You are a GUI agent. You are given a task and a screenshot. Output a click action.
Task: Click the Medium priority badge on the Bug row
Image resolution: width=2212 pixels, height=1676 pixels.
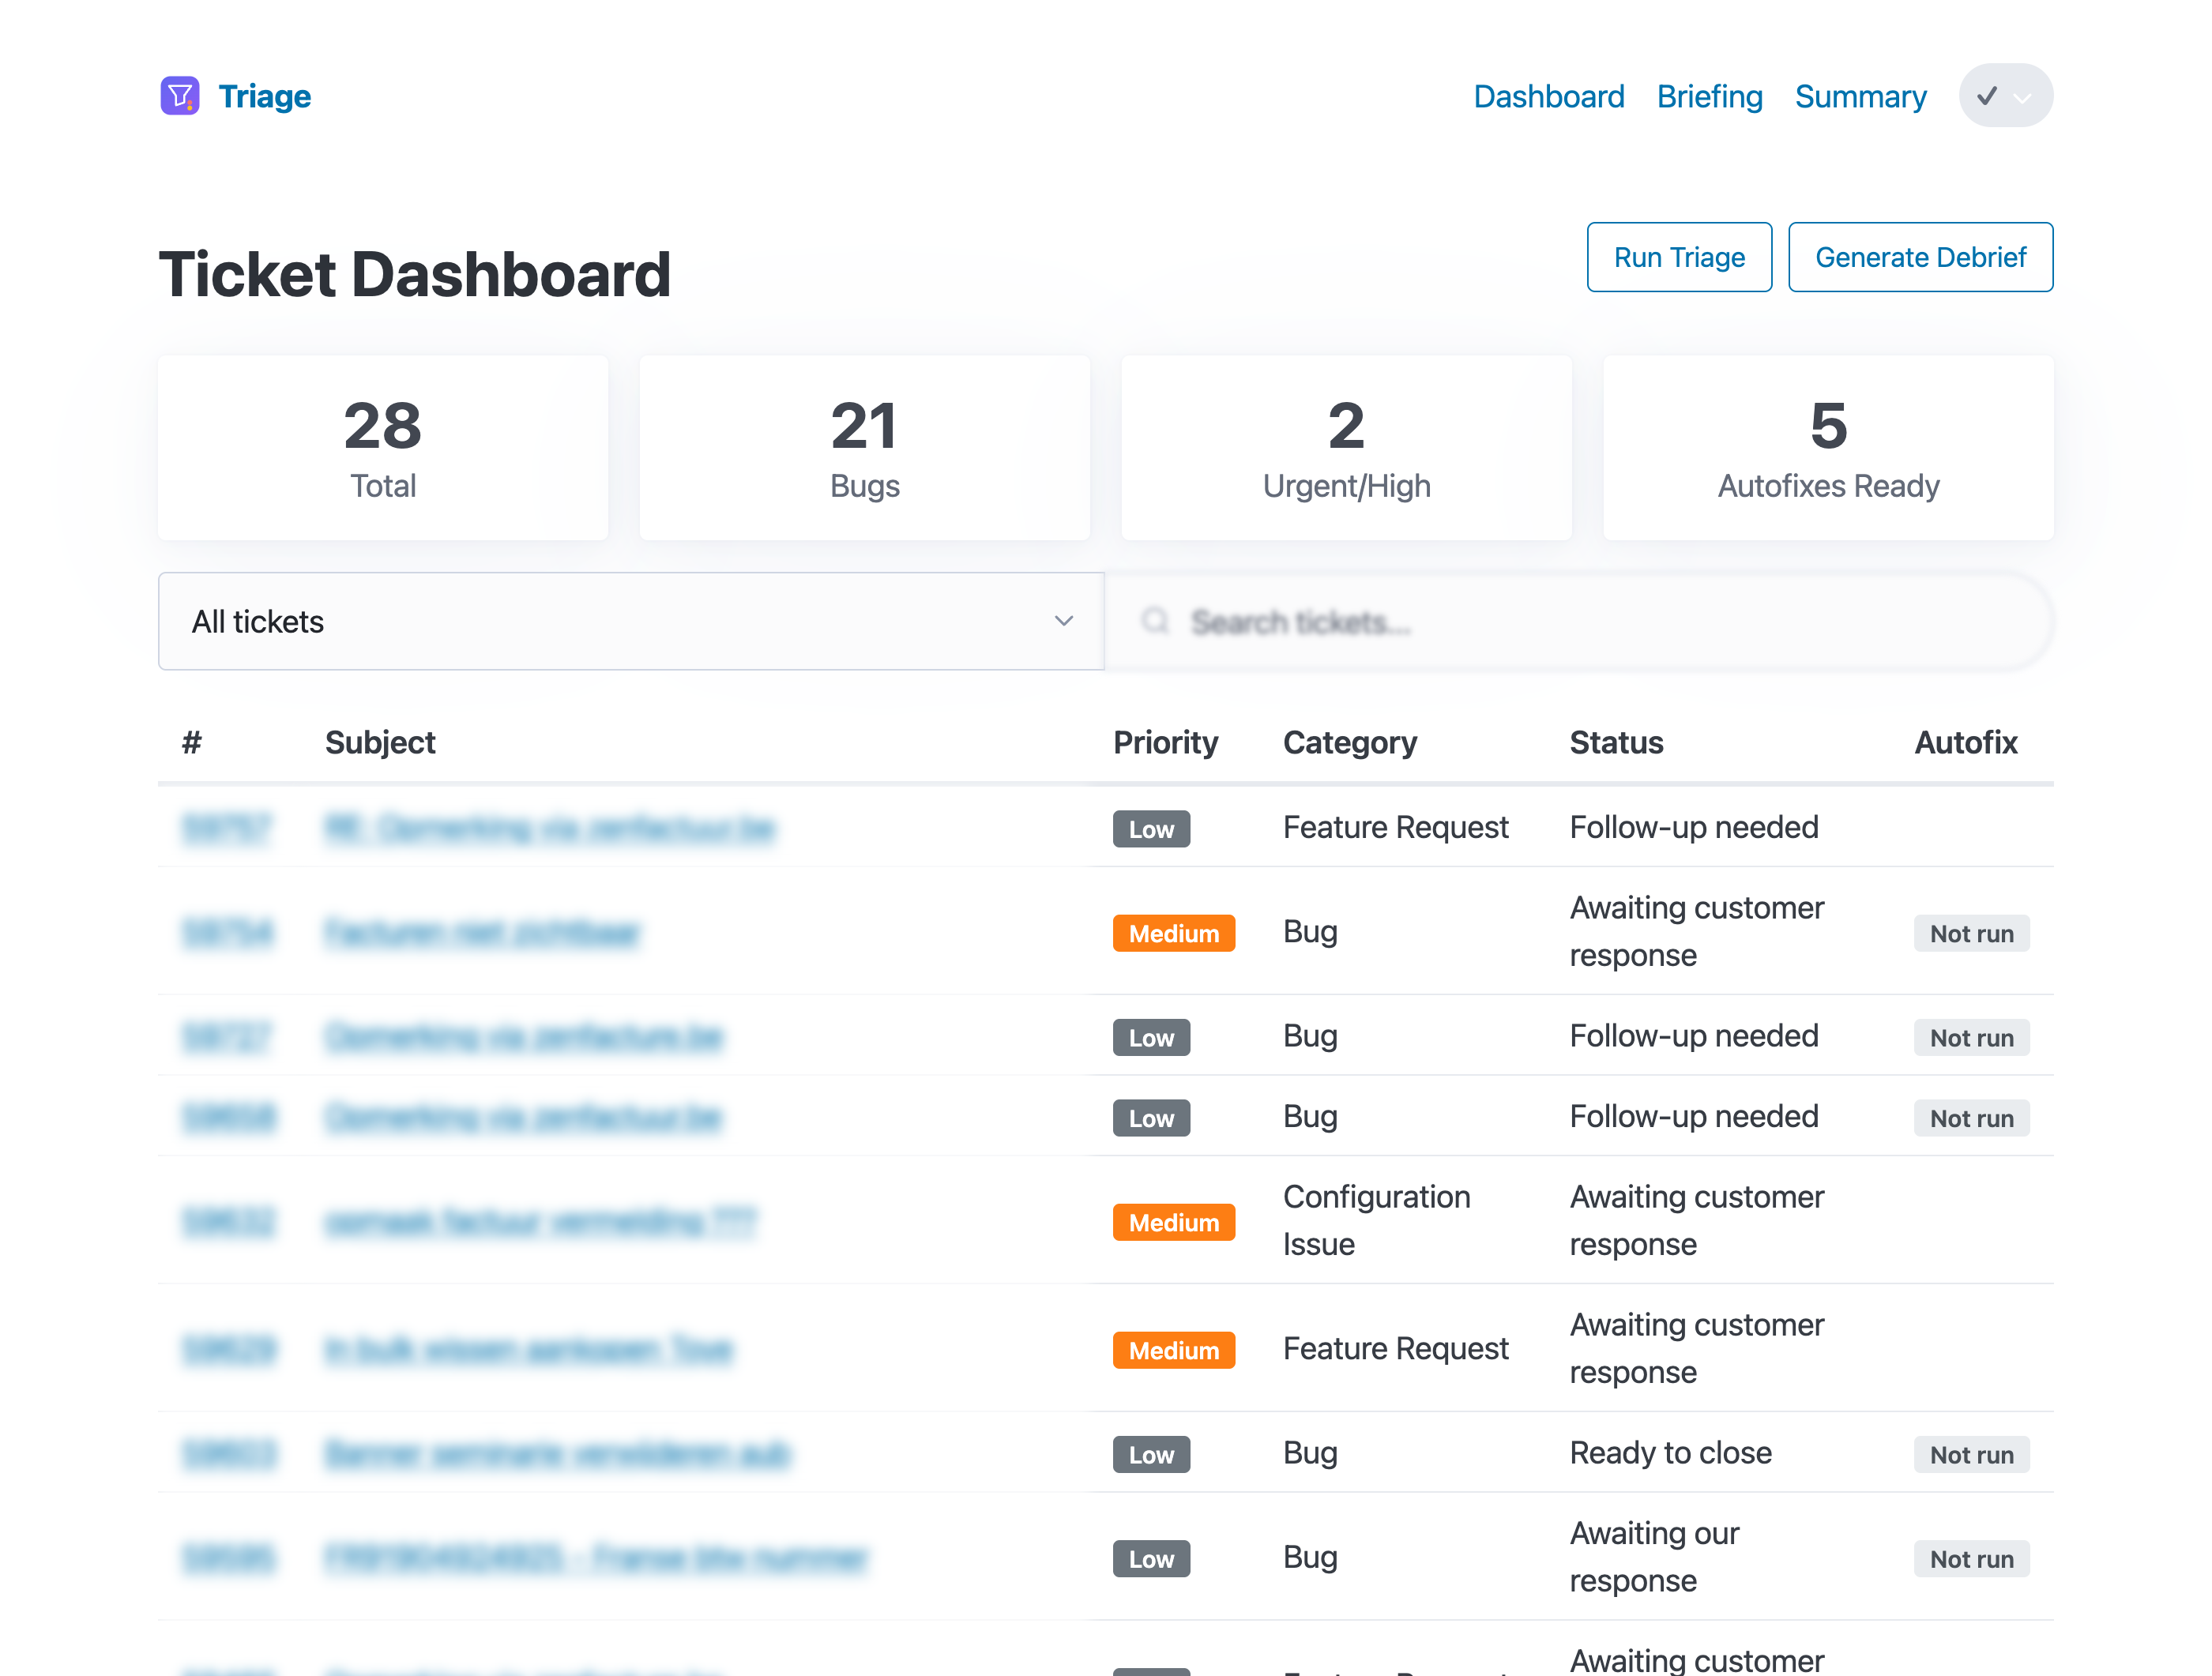coord(1174,933)
